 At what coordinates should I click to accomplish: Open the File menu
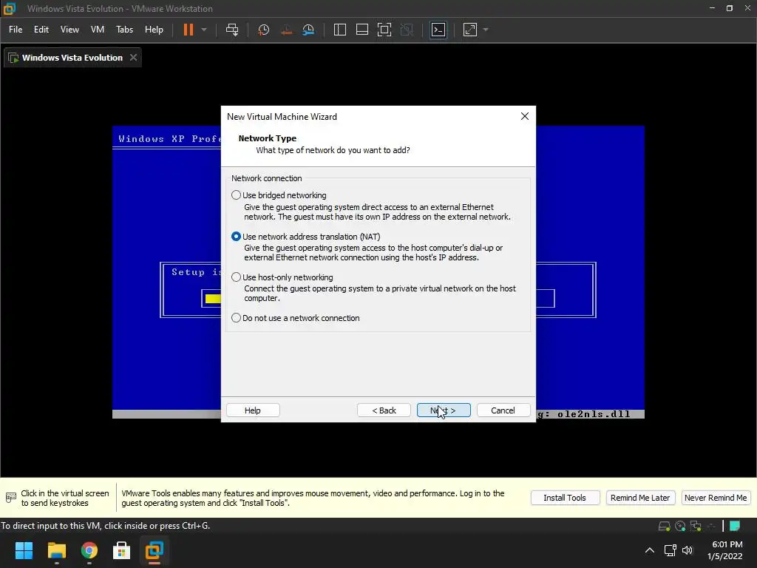(16, 30)
